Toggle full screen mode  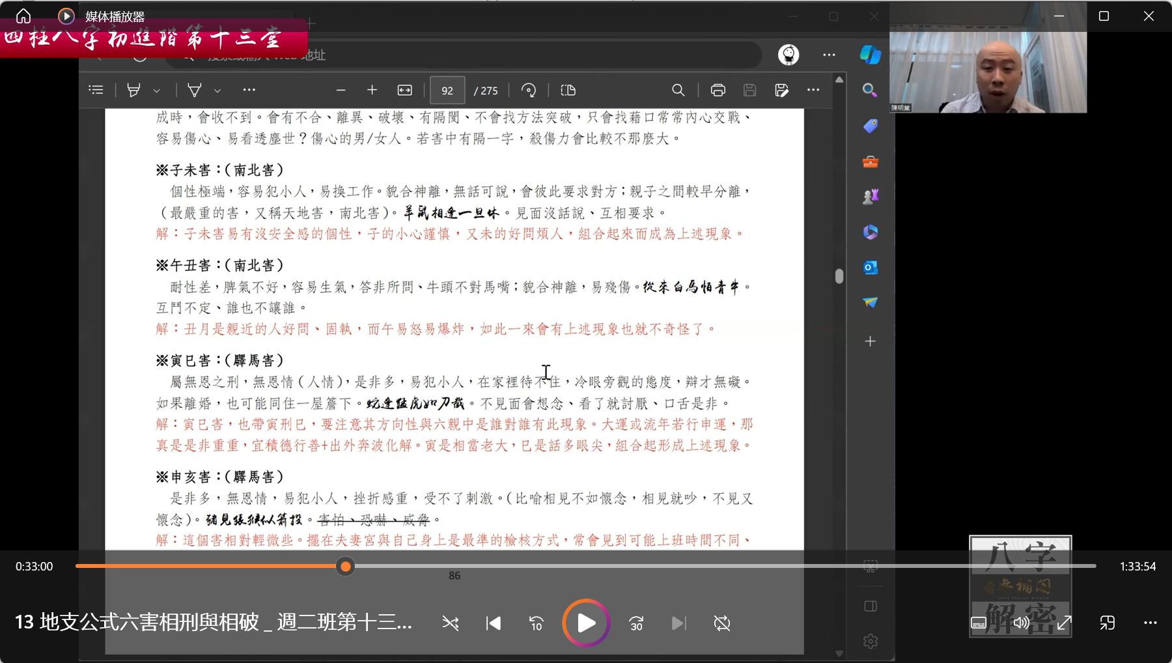(1065, 623)
